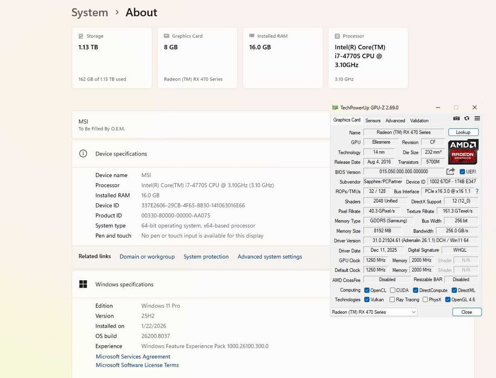
Task: Select the Installed RAM 16.0 GB card
Action: tap(283, 58)
